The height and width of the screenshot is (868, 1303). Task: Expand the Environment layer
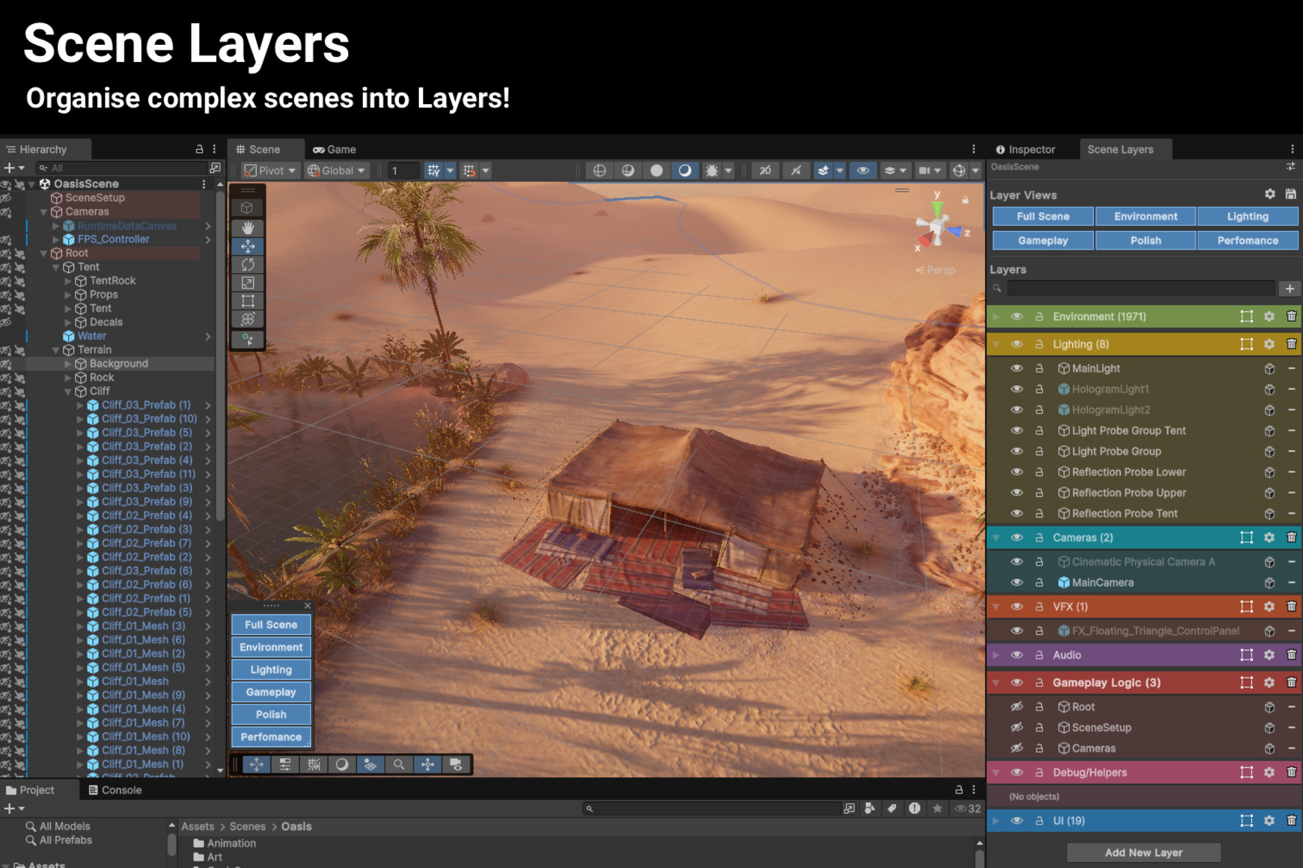(996, 316)
